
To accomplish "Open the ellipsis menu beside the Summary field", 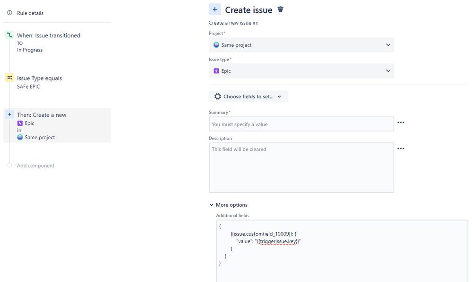I will pos(401,122).
